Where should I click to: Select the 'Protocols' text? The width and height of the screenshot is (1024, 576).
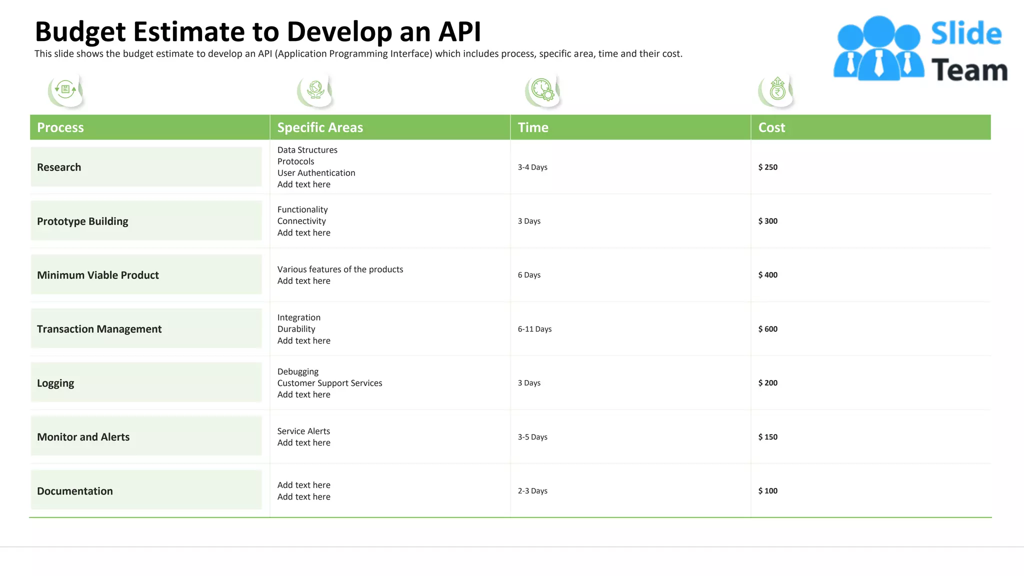click(295, 161)
